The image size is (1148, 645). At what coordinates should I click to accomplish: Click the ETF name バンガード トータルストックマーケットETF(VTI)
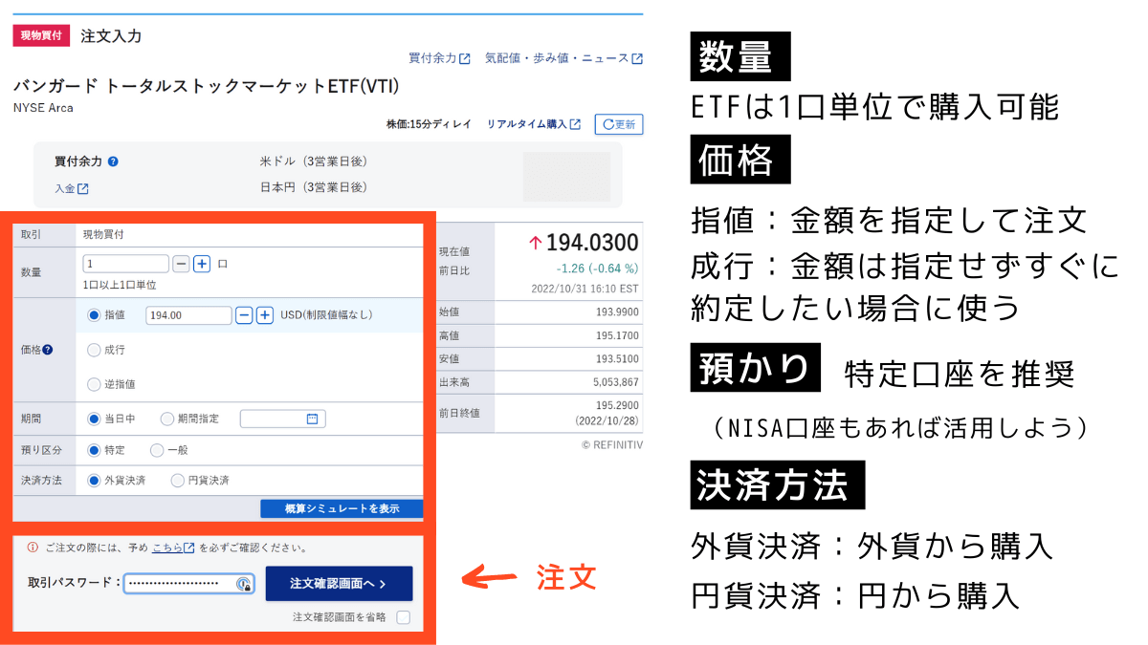[x=207, y=86]
